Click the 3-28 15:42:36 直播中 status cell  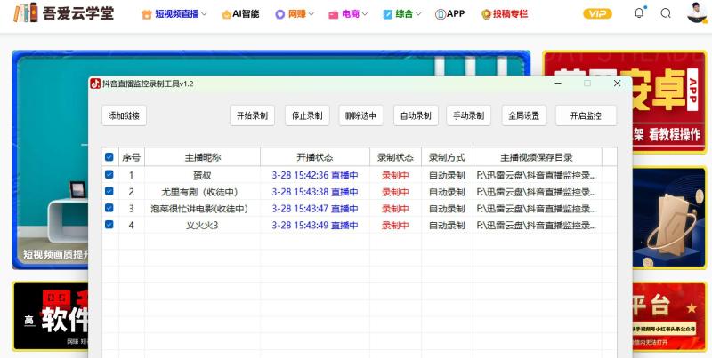pos(315,175)
